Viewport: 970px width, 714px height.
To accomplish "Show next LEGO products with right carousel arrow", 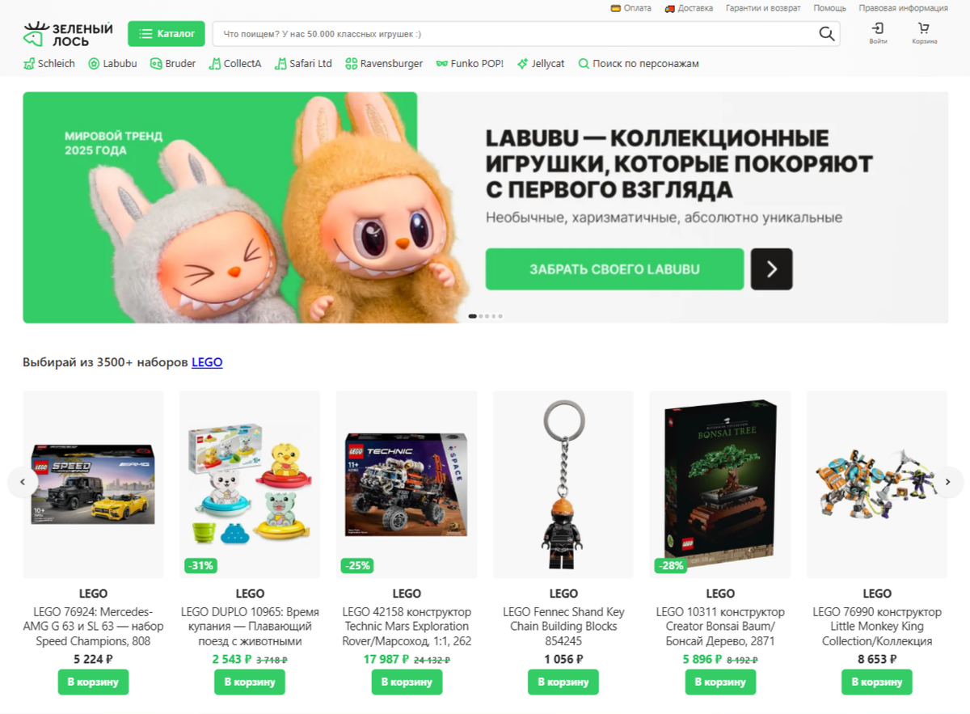I will [x=948, y=483].
